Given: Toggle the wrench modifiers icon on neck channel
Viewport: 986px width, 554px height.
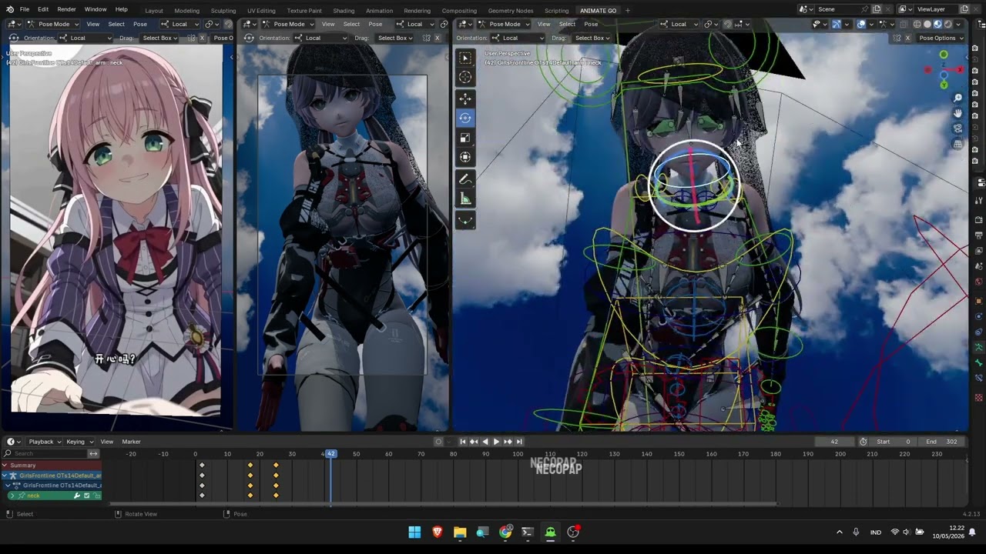Looking at the screenshot, I should pos(77,496).
